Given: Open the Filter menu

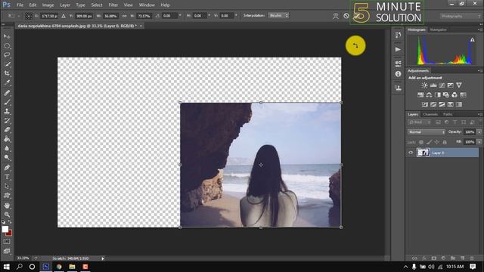Looking at the screenshot, I should click(x=113, y=5).
